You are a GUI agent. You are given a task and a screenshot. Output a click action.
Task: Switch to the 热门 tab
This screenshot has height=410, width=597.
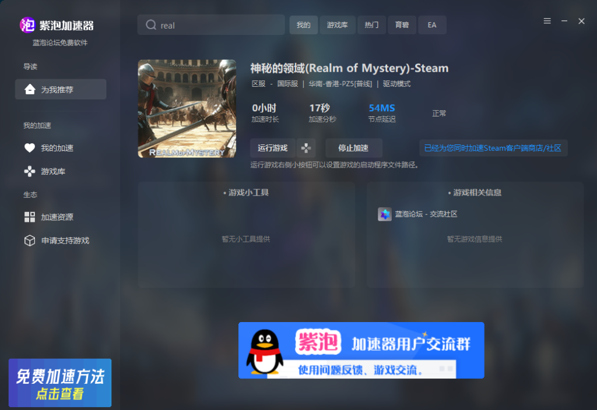(x=371, y=24)
